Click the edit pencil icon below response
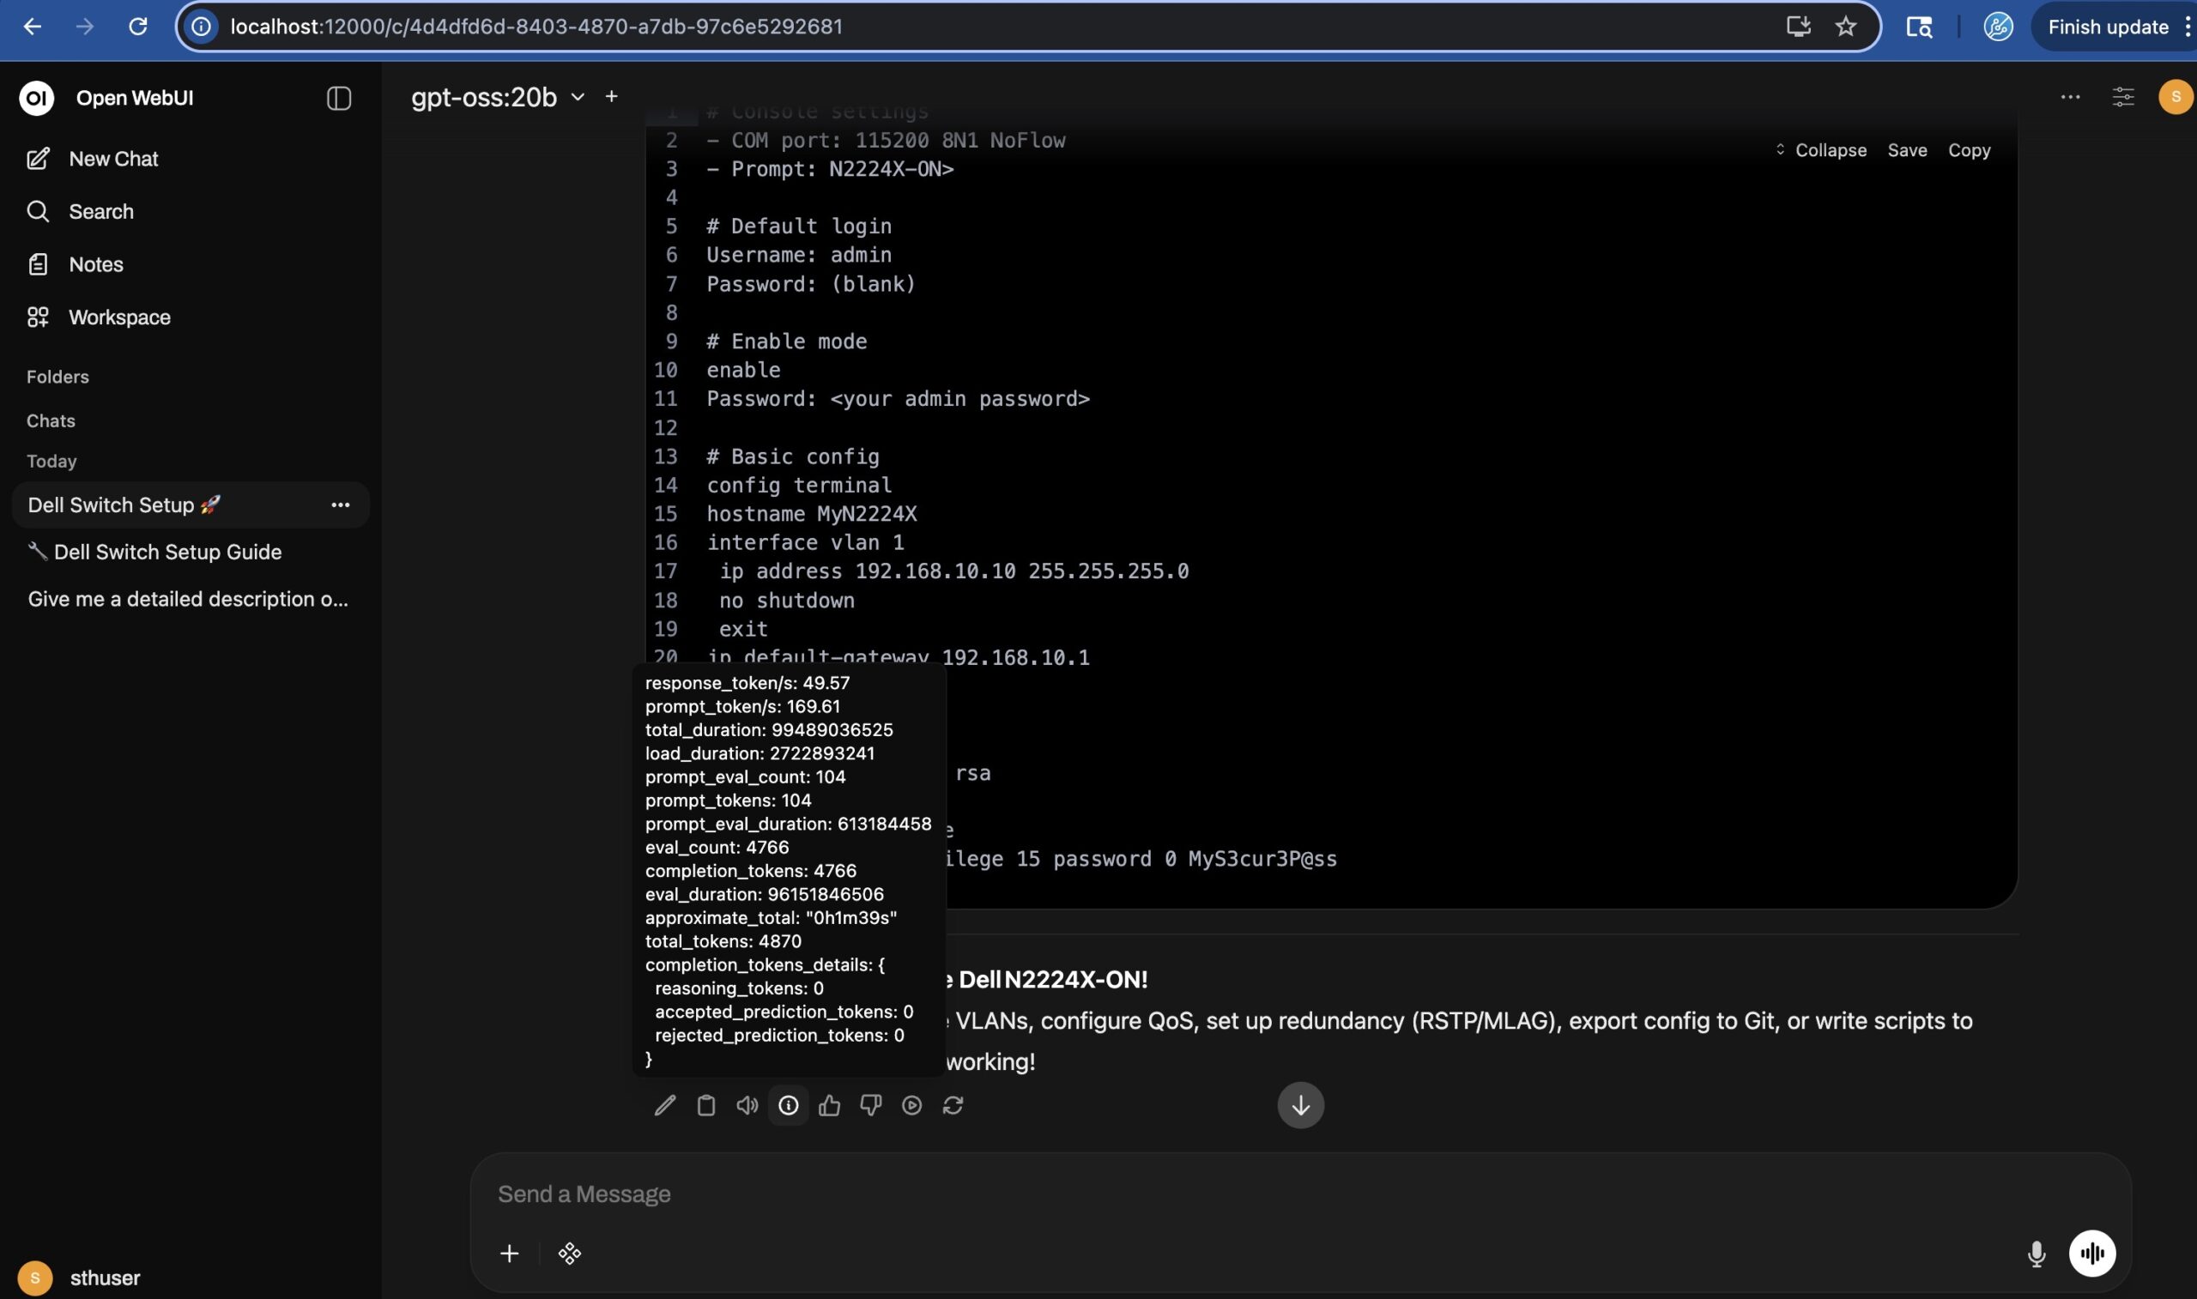2197x1299 pixels. pos(664,1106)
